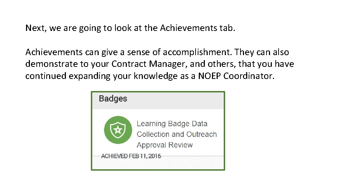This screenshot has height=192, width=342.
Task: Click the phrase They can also
Action: point(262,53)
